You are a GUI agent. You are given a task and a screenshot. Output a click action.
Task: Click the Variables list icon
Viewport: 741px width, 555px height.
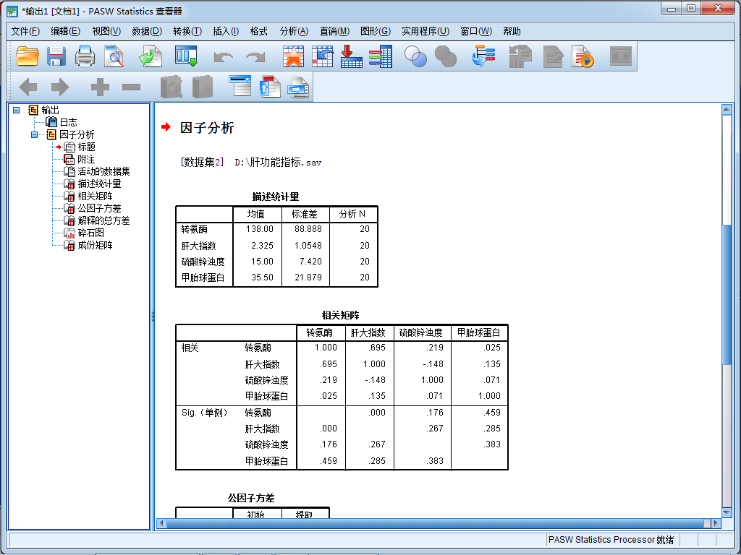tap(381, 56)
